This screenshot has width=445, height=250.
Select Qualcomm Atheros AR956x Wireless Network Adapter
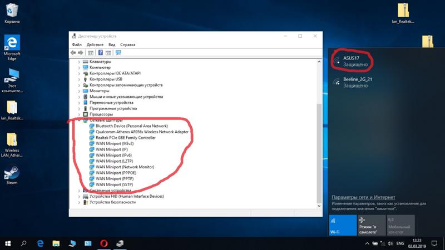pos(142,132)
